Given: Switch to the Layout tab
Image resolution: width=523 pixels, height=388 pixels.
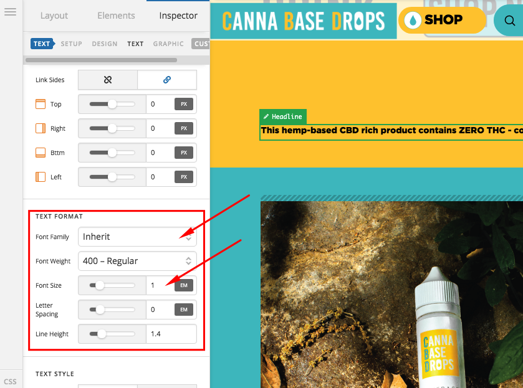Looking at the screenshot, I should click(x=54, y=16).
